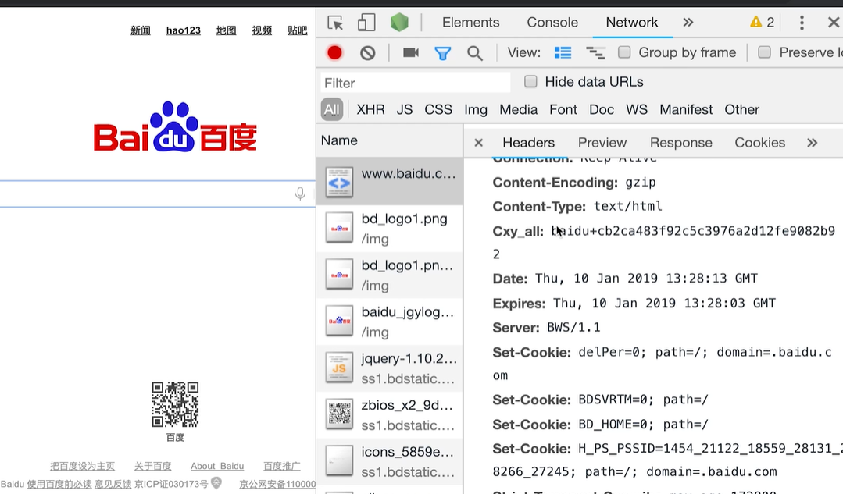The image size is (843, 494).
Task: Filter requests by XHR
Action: [370, 109]
